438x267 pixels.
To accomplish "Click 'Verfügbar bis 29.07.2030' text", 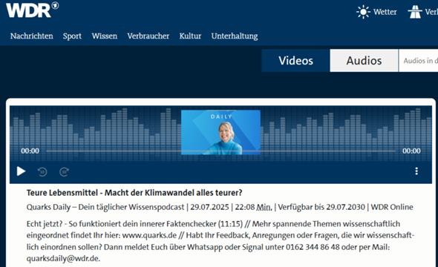I will (x=321, y=207).
